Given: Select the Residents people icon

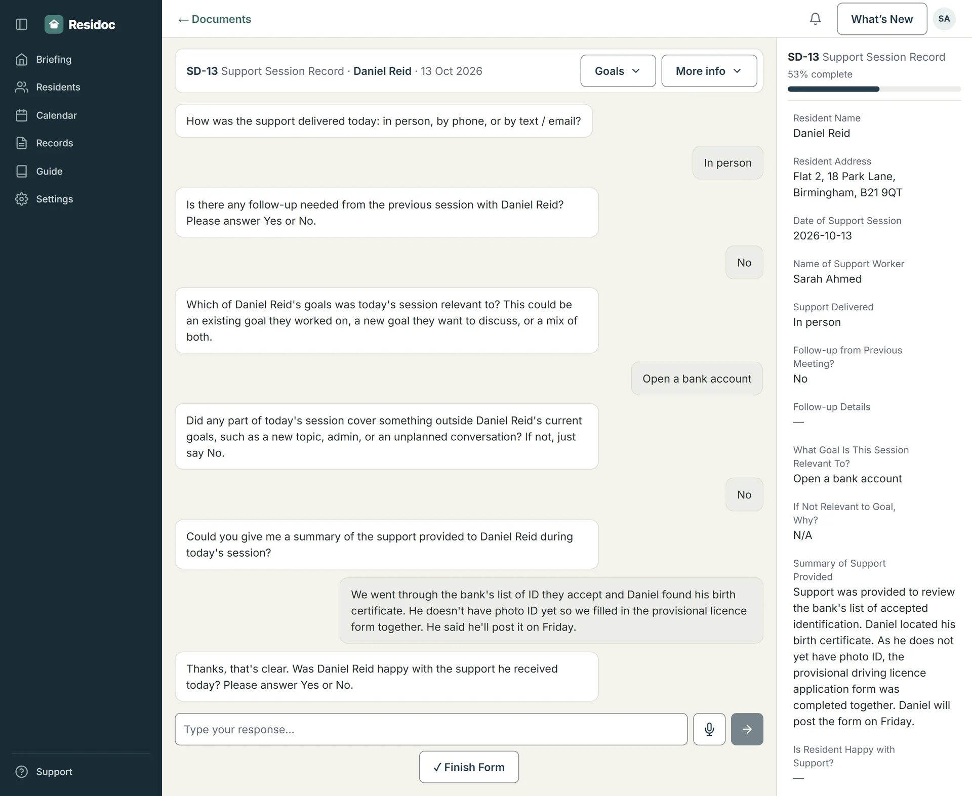Looking at the screenshot, I should coord(22,87).
